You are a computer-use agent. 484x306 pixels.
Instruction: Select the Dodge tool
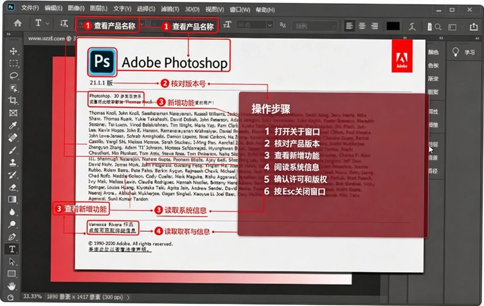pos(12,225)
